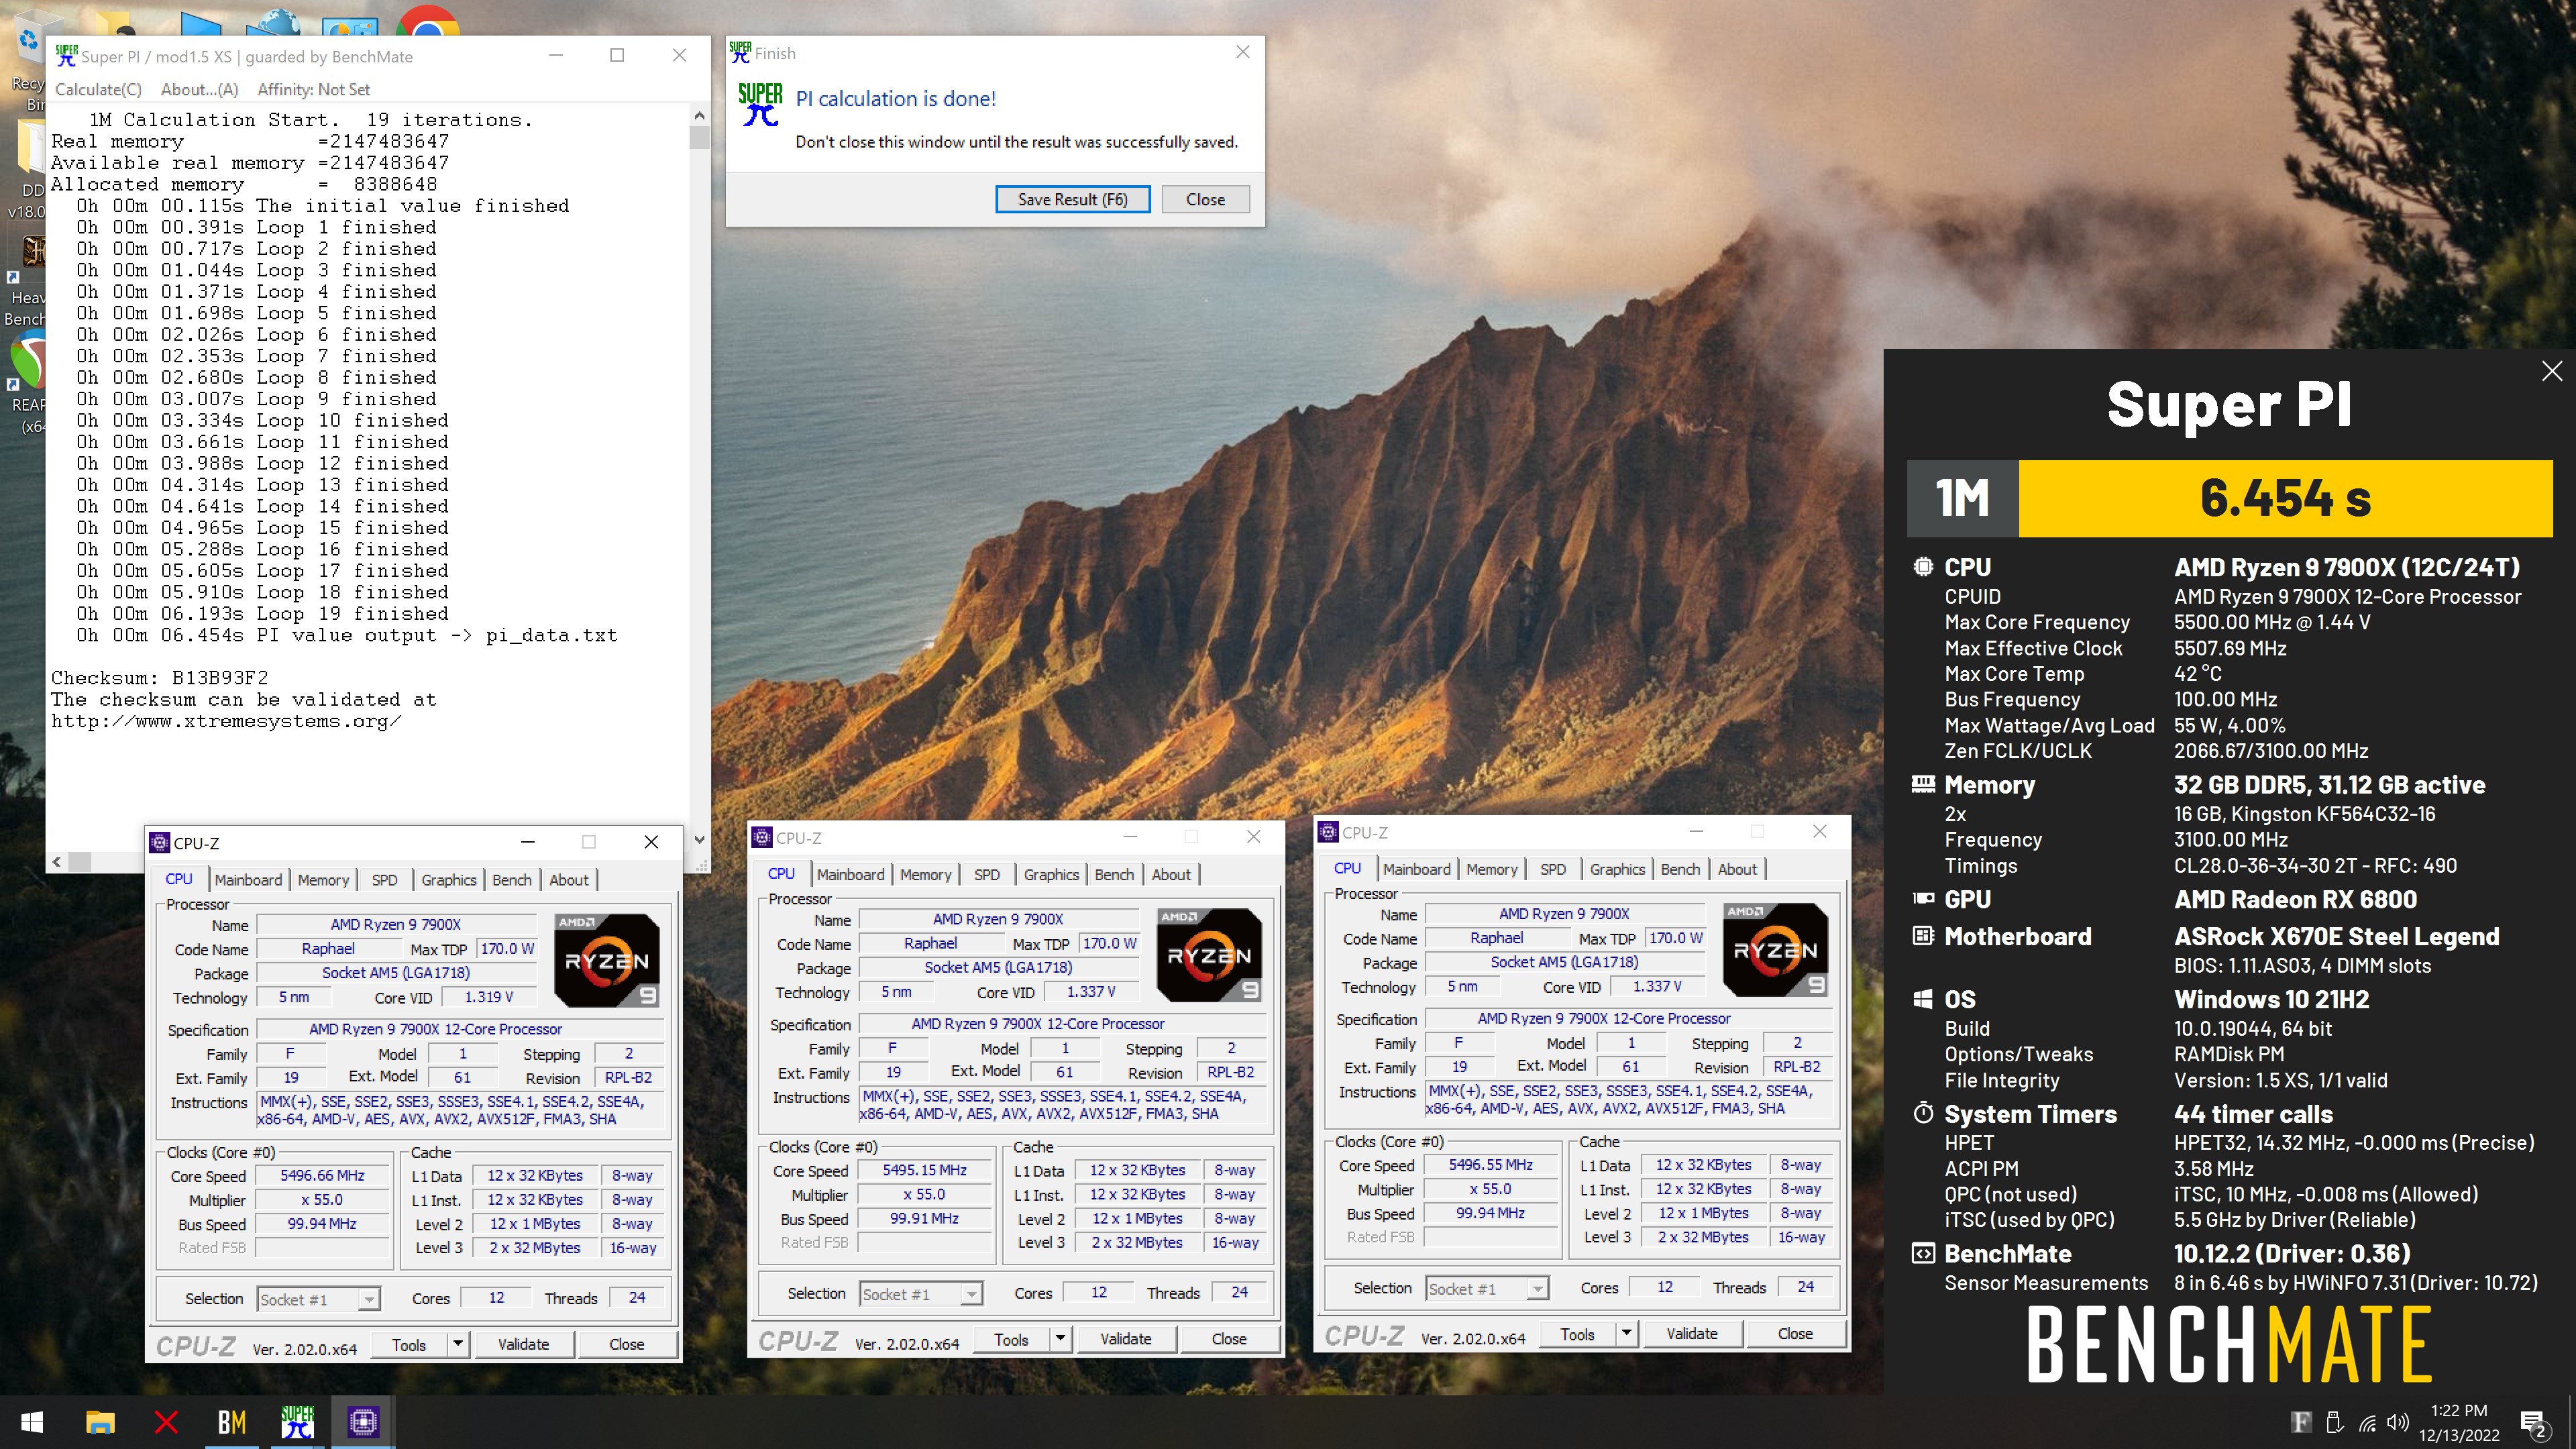
Task: Expand Tools dropdown arrow in rightmost CPU-Z
Action: tap(1626, 1333)
